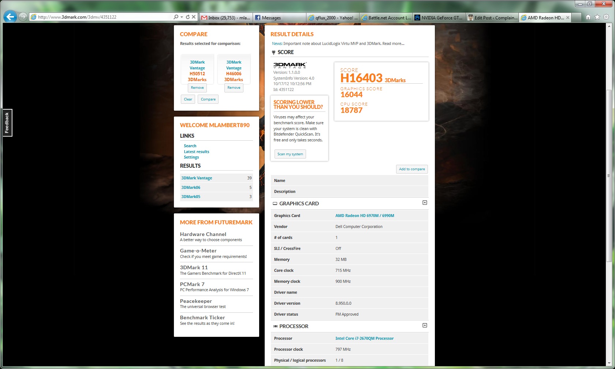Collapse the Processor section
This screenshot has width=615, height=369.
point(425,326)
